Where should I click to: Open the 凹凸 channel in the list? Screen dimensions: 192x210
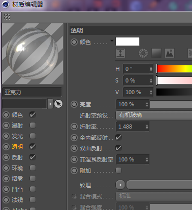[17, 189]
